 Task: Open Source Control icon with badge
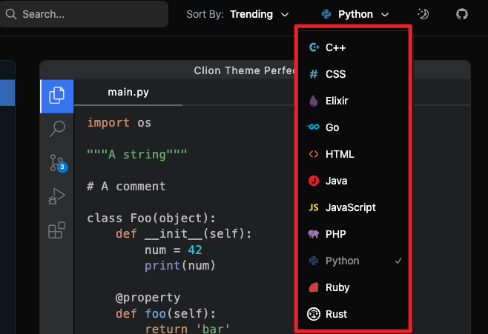(x=58, y=163)
